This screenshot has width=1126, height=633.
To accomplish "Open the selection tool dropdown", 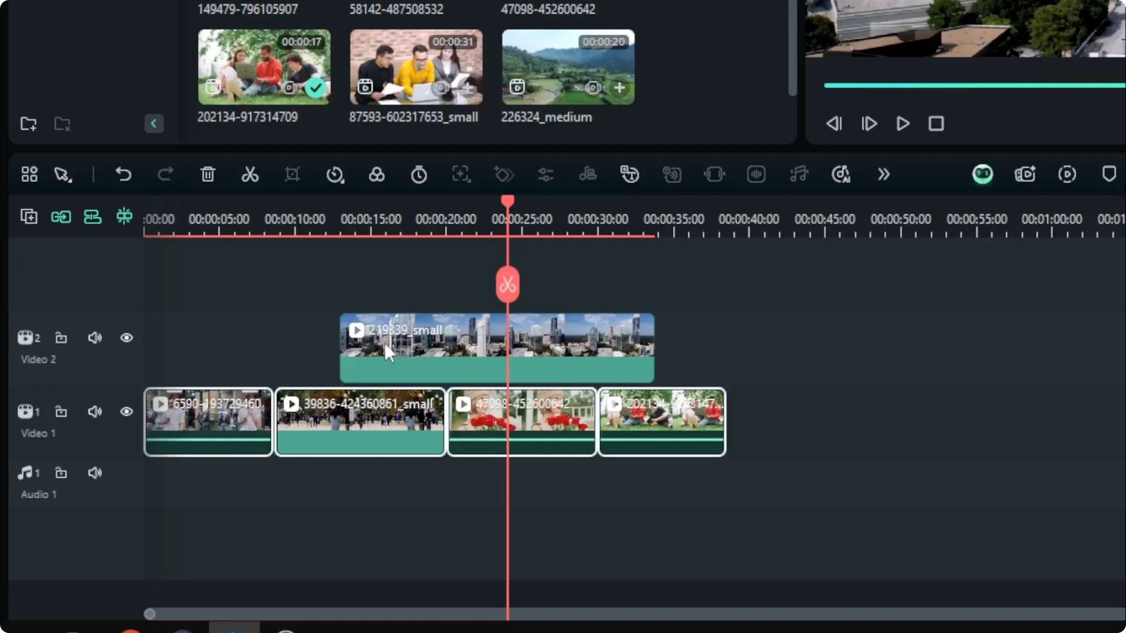I will 63,174.
